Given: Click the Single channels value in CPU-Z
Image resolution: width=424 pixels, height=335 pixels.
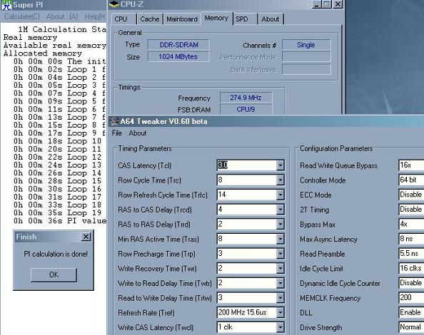Looking at the screenshot, I should point(306,45).
